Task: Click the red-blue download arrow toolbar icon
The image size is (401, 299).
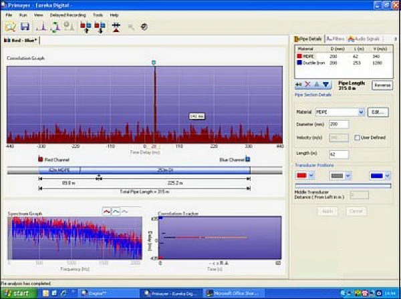Action: coord(98,27)
